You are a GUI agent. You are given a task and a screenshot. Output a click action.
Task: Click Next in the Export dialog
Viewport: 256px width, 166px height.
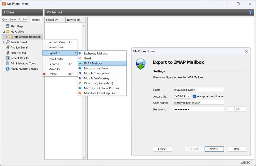click(214, 149)
